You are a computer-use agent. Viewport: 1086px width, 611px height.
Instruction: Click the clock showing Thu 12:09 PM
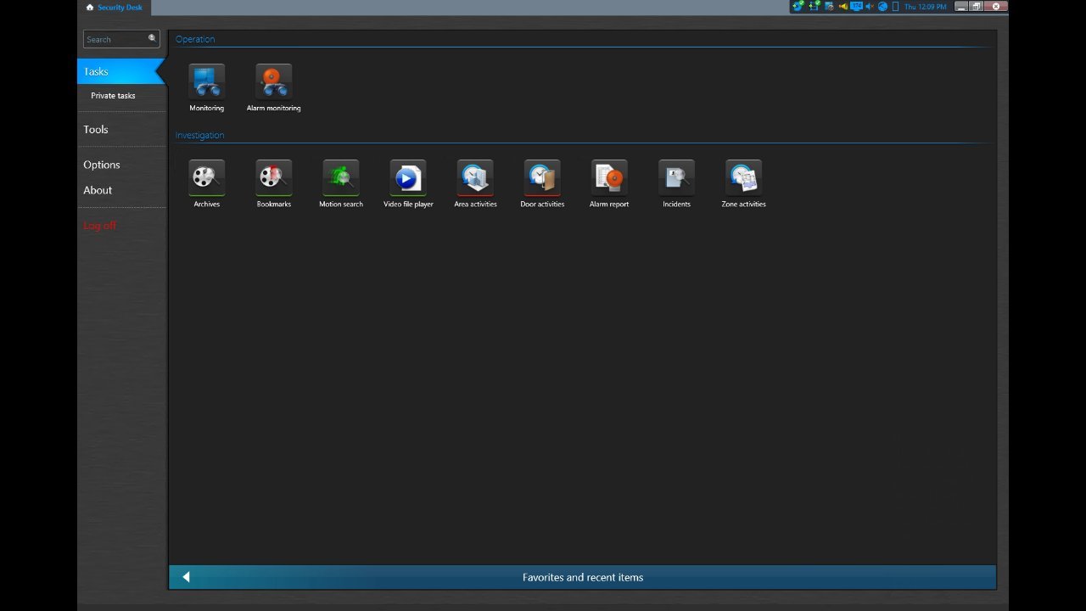pos(926,7)
